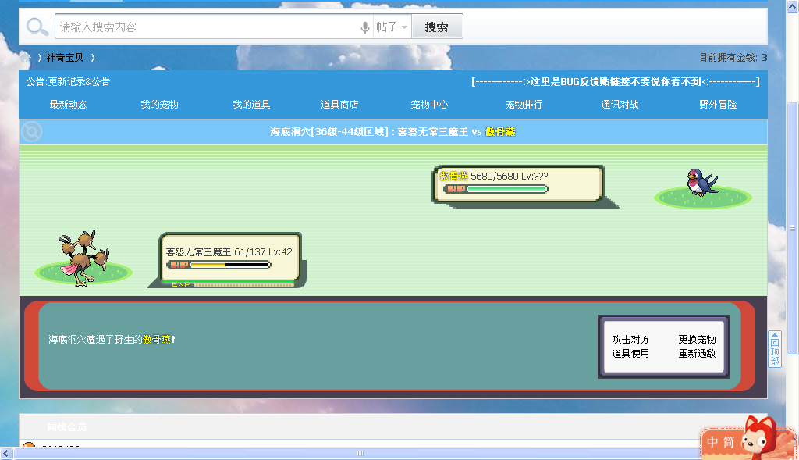The image size is (799, 460).
Task: Open the 神奇宝贝 breadcrumb link
Action: click(x=65, y=58)
